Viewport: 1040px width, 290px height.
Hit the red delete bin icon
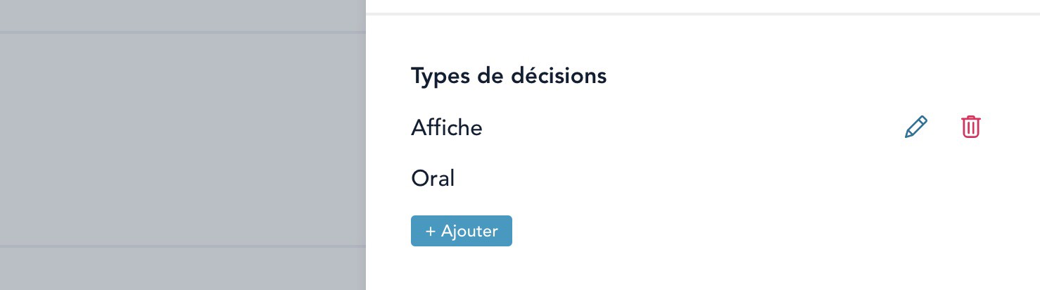tap(971, 127)
